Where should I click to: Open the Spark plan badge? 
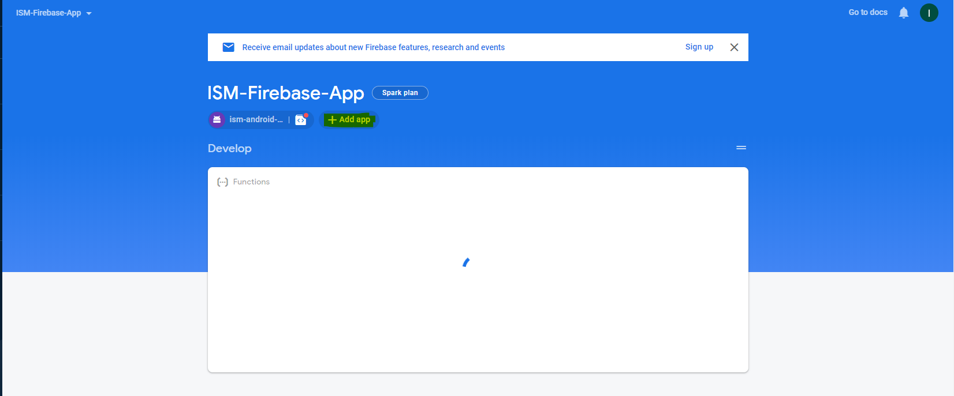400,93
